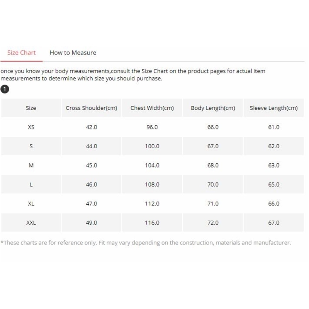Click the Chest Width(cm) column header

point(152,108)
